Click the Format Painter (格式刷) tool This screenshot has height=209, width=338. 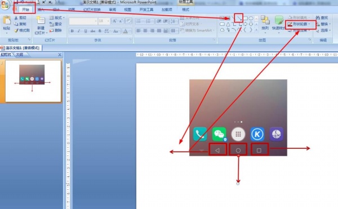tap(22, 30)
